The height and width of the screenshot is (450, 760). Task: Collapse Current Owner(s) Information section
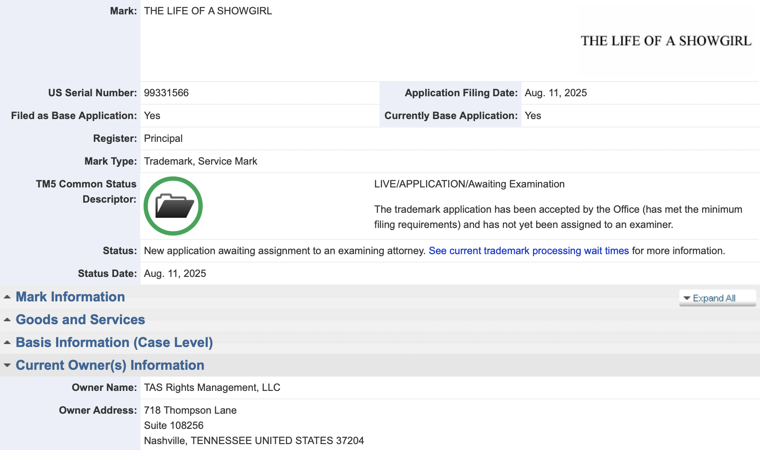click(x=110, y=365)
